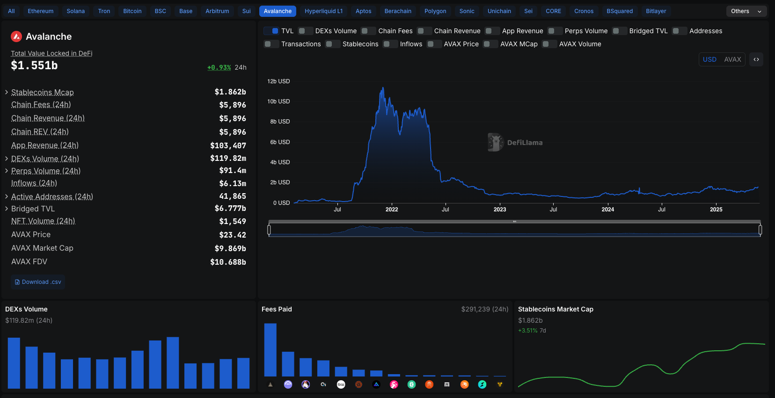Click the purple ghost protocol icon
Screen dimensions: 775x398
[x=288, y=384]
